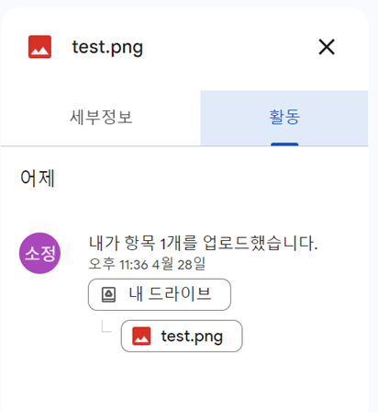Click the 세부정보 label text
This screenshot has height=412, width=378.
click(101, 117)
